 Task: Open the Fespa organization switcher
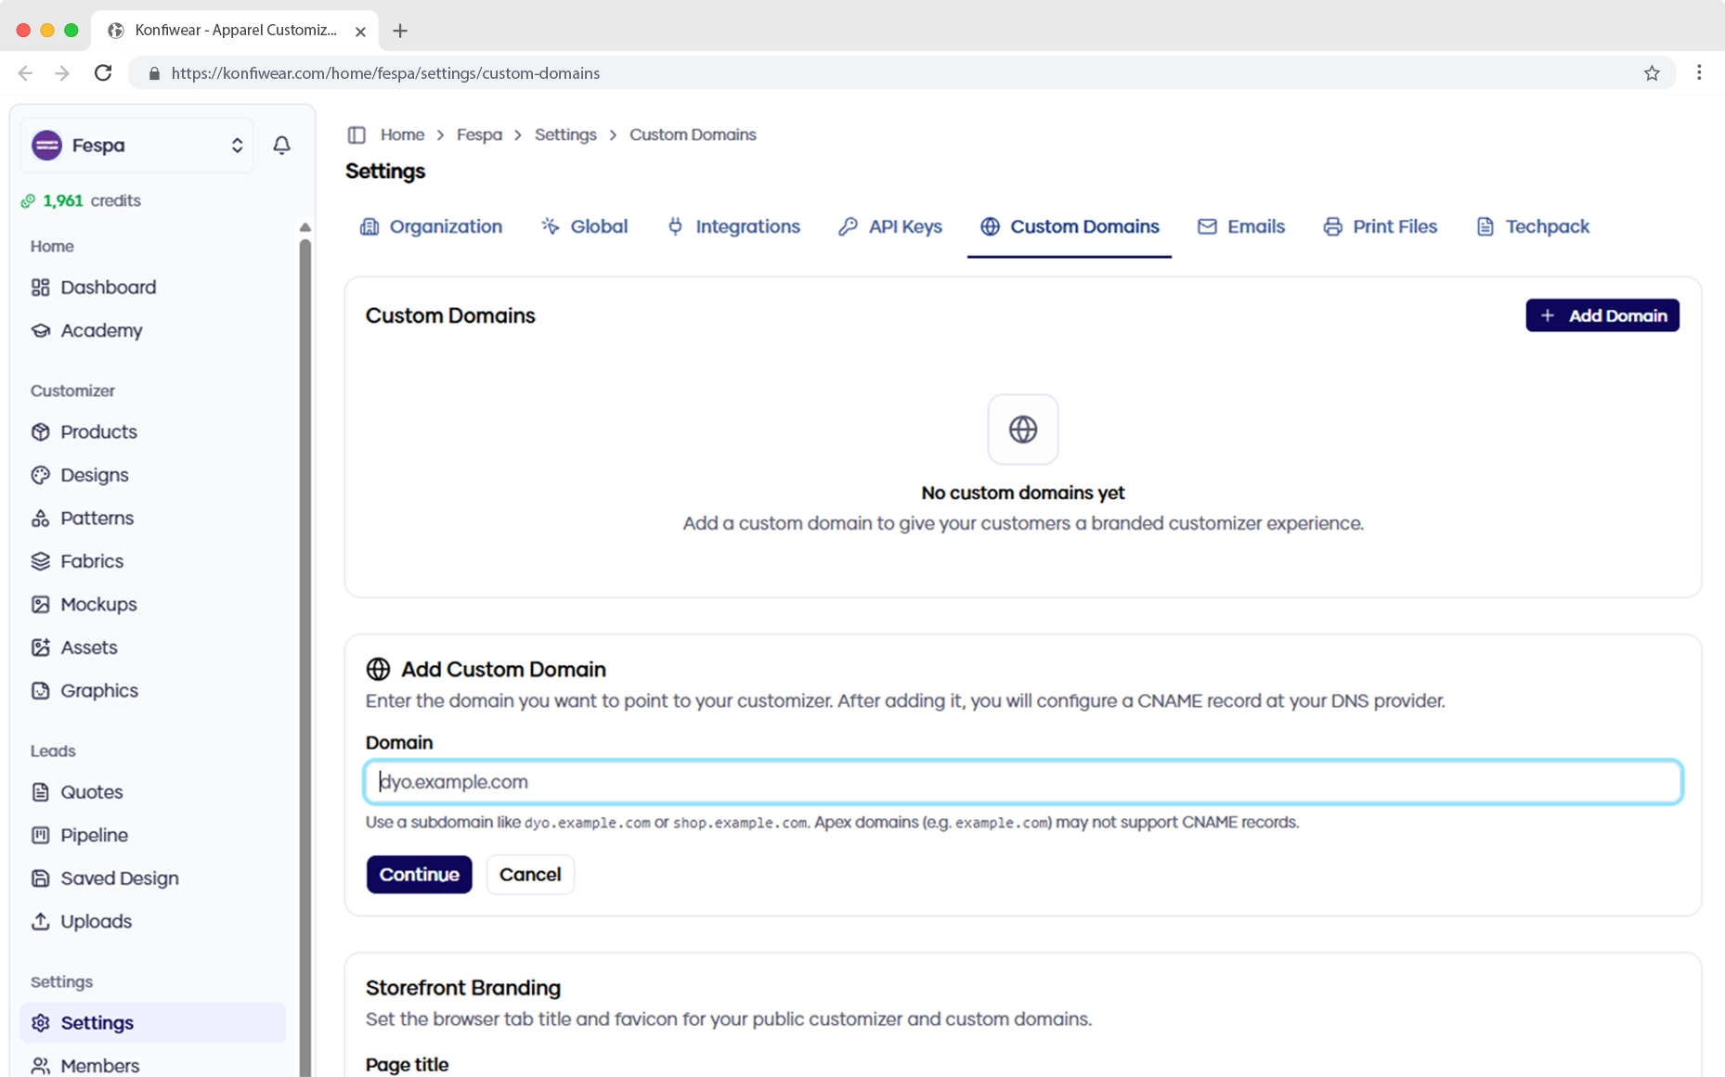click(x=136, y=145)
